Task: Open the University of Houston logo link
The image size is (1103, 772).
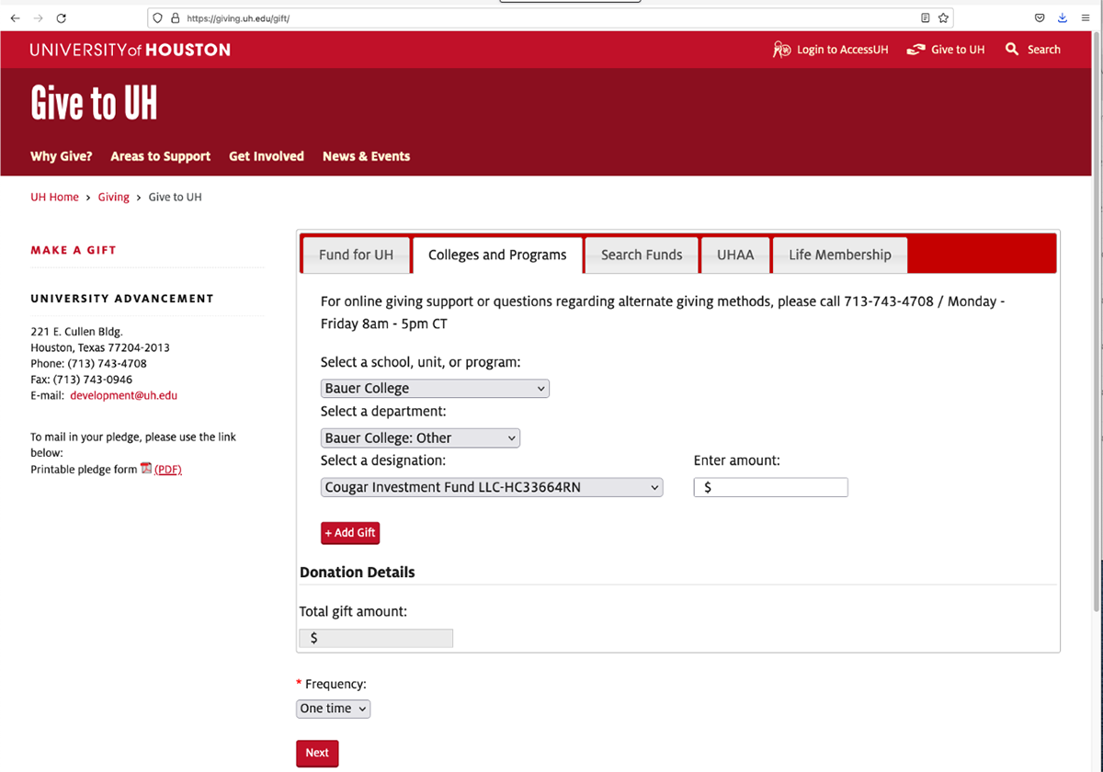Action: click(131, 50)
